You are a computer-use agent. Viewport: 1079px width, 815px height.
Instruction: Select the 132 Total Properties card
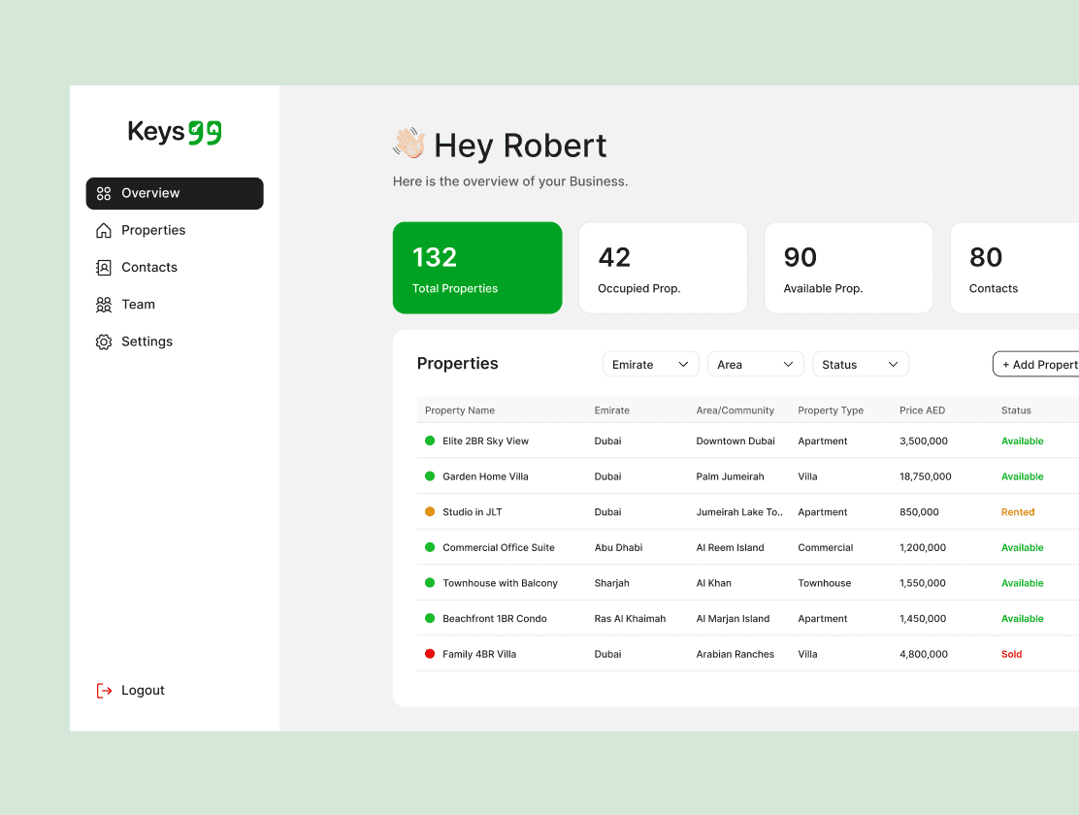tap(477, 268)
